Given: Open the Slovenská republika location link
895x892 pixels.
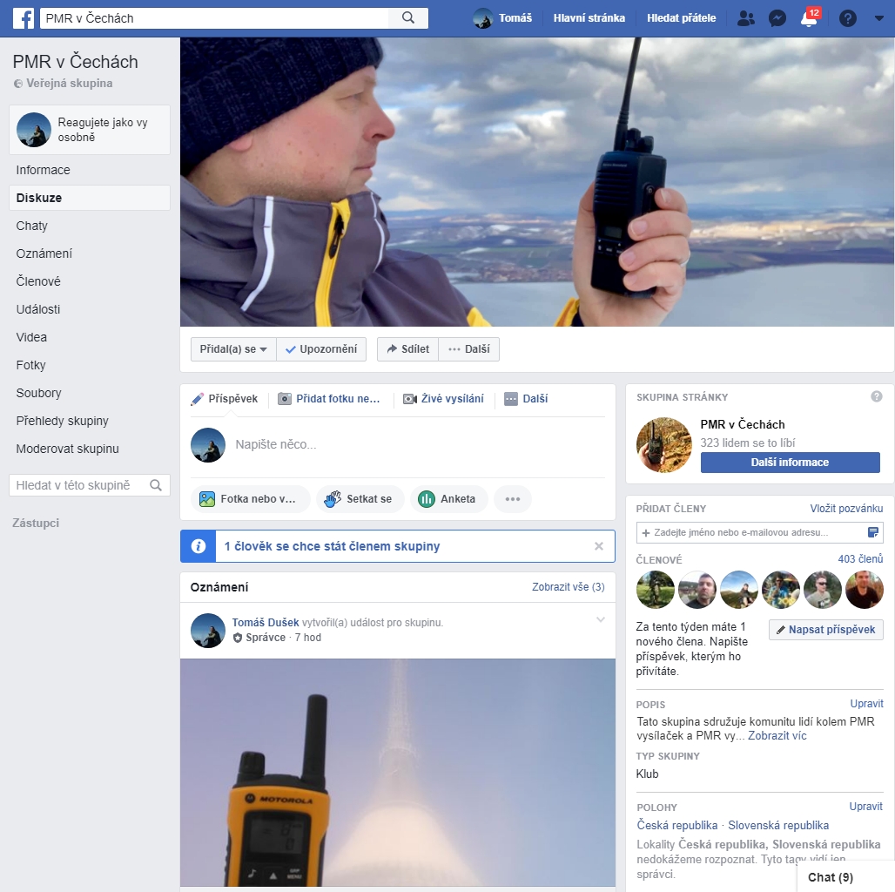Looking at the screenshot, I should [778, 825].
